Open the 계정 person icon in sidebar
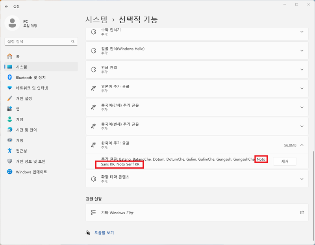 [9, 119]
